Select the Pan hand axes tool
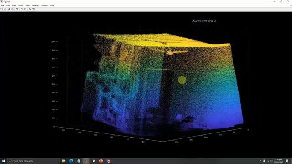 pos(206,21)
